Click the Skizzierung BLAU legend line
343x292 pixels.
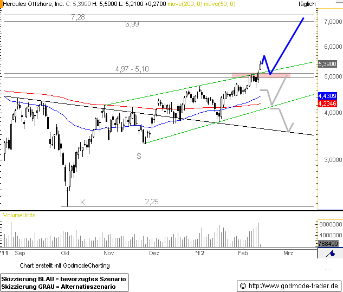63,279
